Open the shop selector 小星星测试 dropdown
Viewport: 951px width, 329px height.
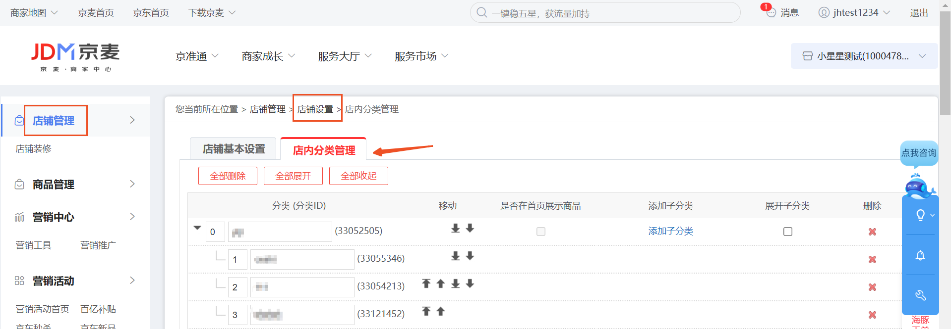coord(864,56)
